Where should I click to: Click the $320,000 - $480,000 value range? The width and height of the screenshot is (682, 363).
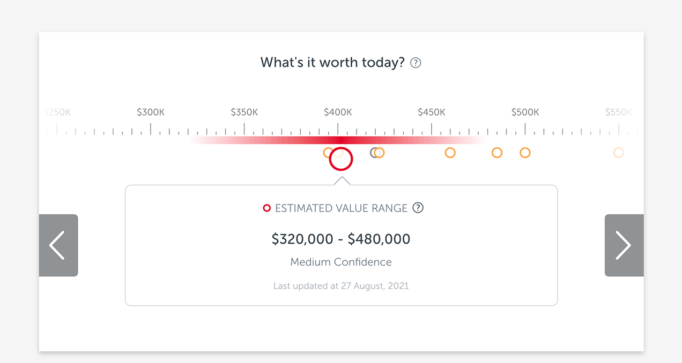point(341,239)
